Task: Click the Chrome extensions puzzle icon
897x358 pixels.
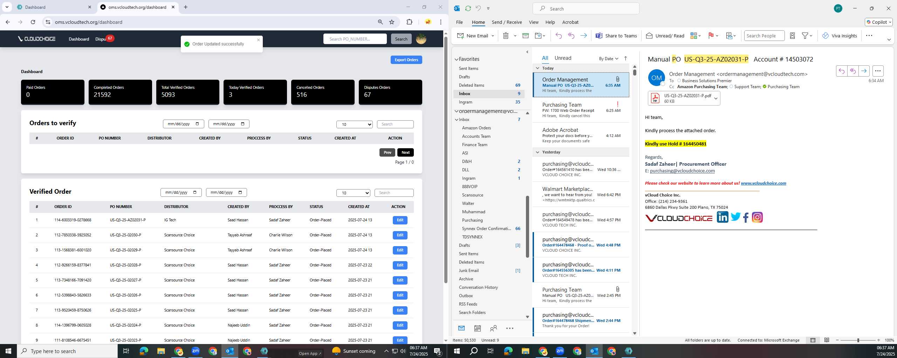Action: click(409, 22)
